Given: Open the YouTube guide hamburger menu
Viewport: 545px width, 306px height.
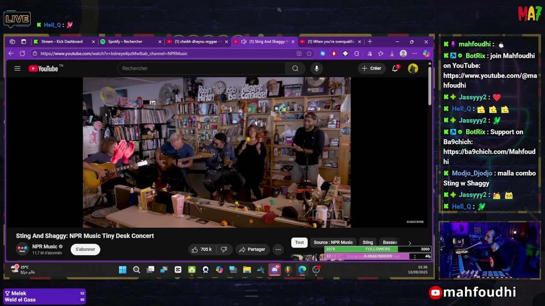Looking at the screenshot, I should (17, 68).
